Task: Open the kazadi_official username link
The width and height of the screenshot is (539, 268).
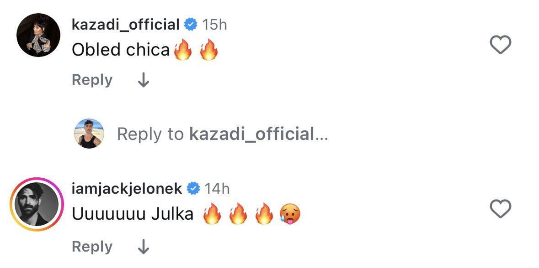Action: [126, 25]
